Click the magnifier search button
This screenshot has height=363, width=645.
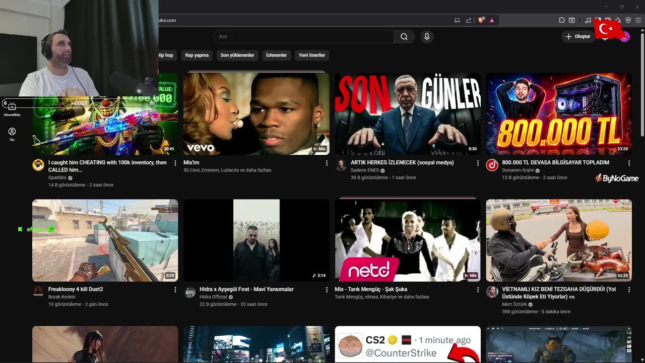[x=404, y=36]
